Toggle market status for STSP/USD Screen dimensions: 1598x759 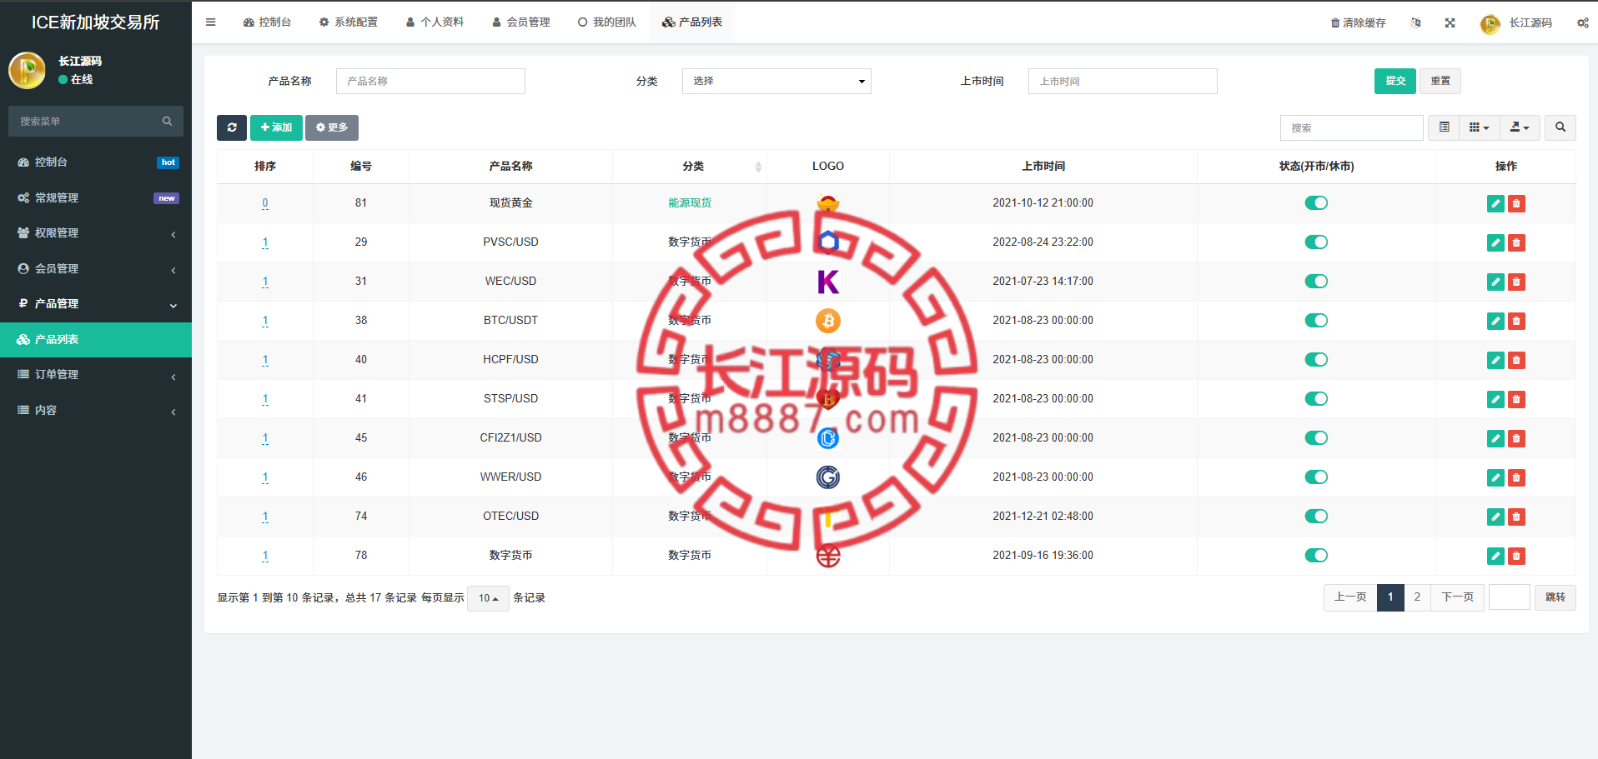[x=1316, y=399]
